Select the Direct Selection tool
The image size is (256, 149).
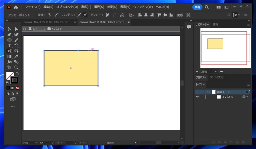[x=16, y=29]
